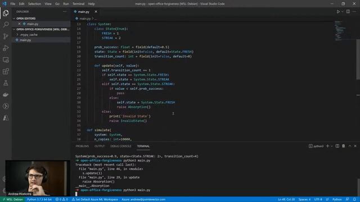The image size is (360, 202).
Task: Click main.py breadcrumb path item
Action: pyautogui.click(x=85, y=19)
